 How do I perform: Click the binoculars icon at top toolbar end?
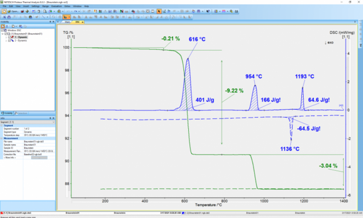pyautogui.click(x=237, y=11)
